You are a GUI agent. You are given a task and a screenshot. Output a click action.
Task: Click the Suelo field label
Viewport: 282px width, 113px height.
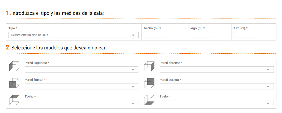tap(164, 97)
